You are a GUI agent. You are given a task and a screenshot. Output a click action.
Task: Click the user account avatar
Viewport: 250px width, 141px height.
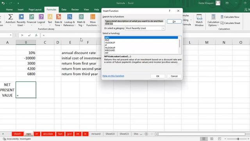(218, 3)
